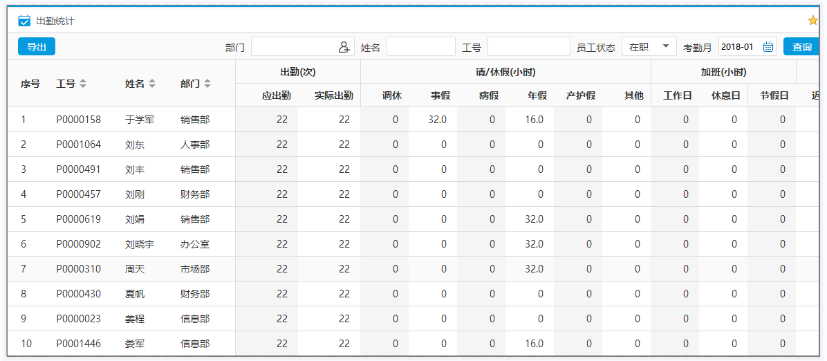The image size is (827, 361).
Task: Focus the 工号 employee ID input field
Action: (x=528, y=47)
